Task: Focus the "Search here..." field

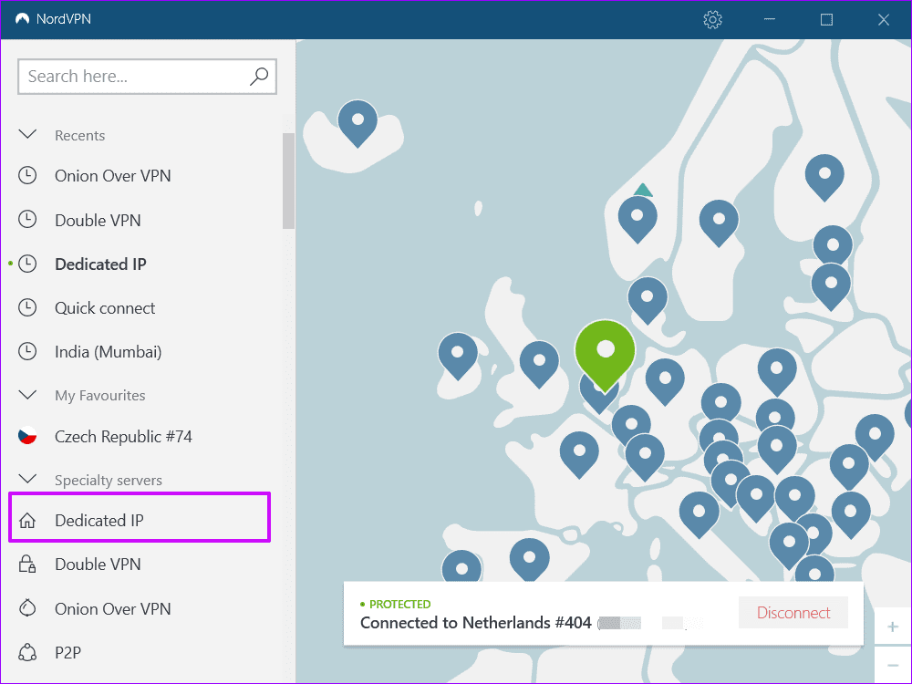Action: pyautogui.click(x=147, y=77)
